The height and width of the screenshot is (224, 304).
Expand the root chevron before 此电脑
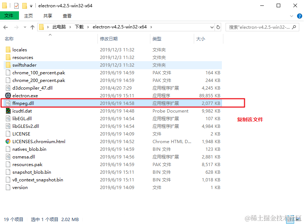pyautogui.click(x=48, y=27)
